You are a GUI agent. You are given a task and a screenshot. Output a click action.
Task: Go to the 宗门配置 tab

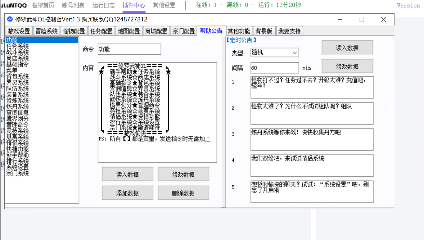183,31
